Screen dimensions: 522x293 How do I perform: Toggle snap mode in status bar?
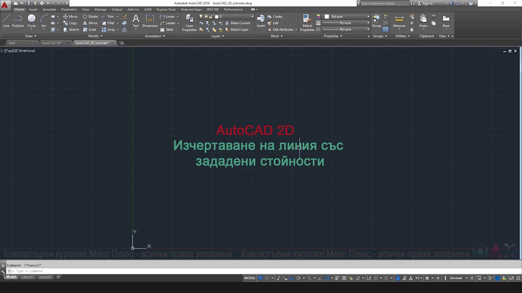(267, 278)
